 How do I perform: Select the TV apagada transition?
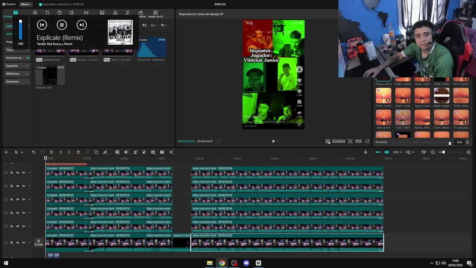point(461,117)
